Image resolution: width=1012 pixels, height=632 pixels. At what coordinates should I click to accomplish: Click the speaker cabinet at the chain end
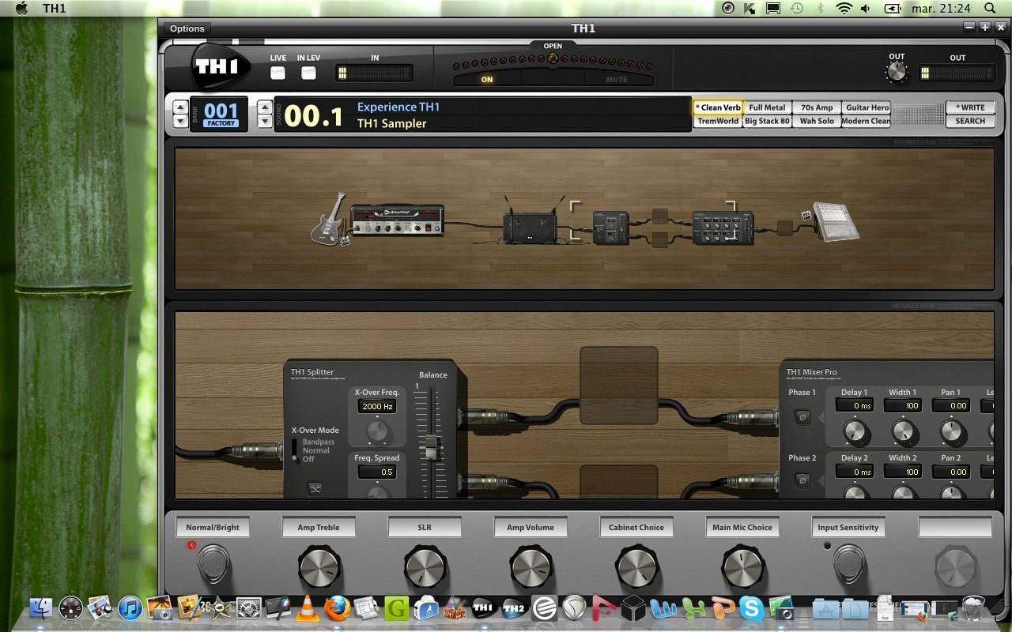point(836,222)
